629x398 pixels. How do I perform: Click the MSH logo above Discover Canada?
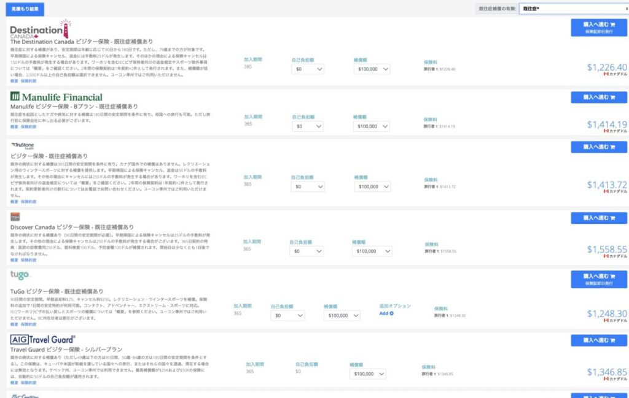[15, 216]
